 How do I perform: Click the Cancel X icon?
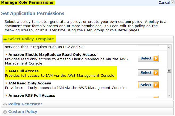172,3
